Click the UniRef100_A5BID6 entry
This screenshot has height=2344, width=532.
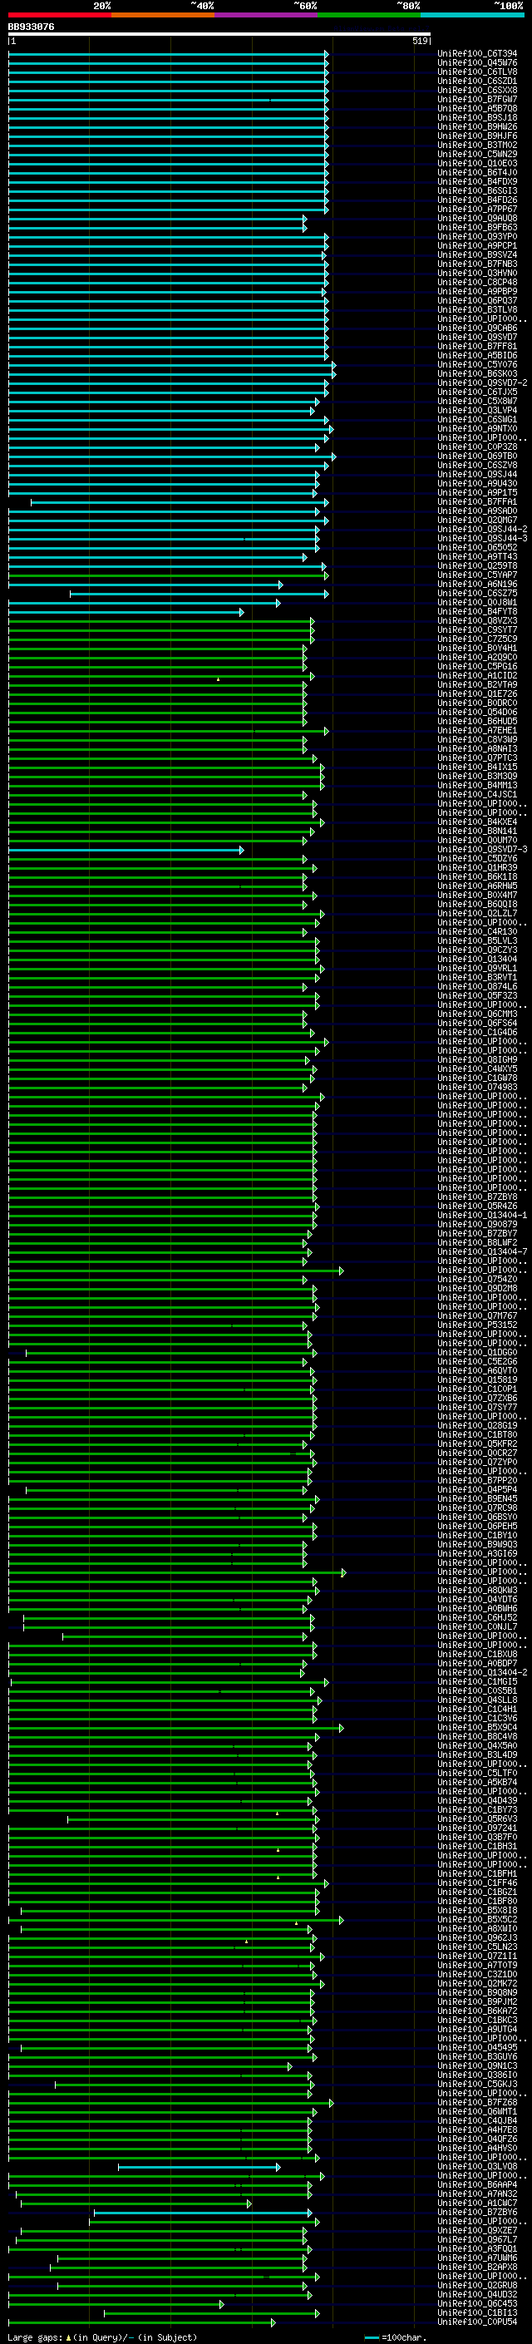pos(477,355)
